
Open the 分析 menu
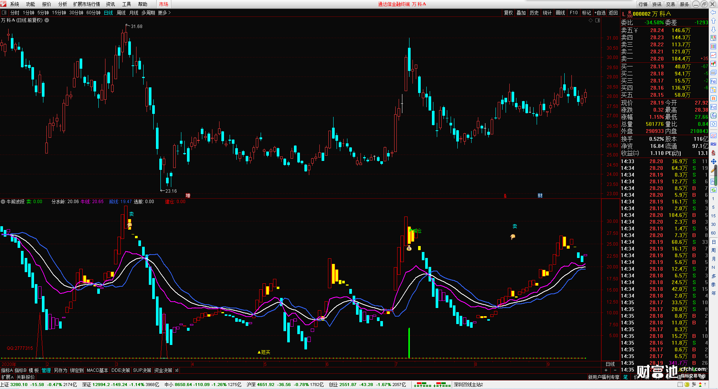(63, 4)
